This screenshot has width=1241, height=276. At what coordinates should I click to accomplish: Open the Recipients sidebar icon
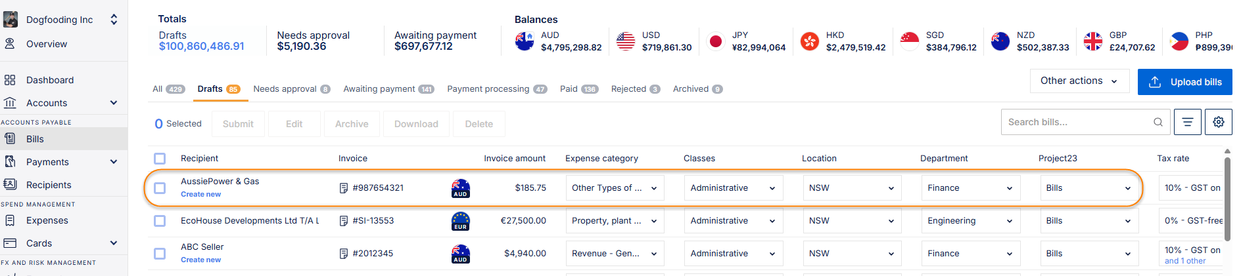point(10,184)
